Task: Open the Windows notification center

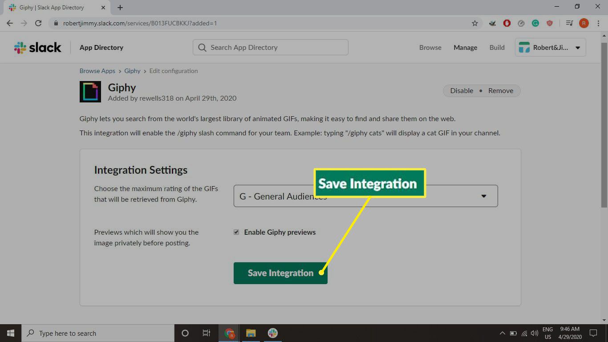Action: 593,333
